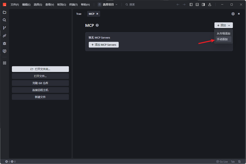Choose 从市场添加 from the dropdown

tap(223, 33)
